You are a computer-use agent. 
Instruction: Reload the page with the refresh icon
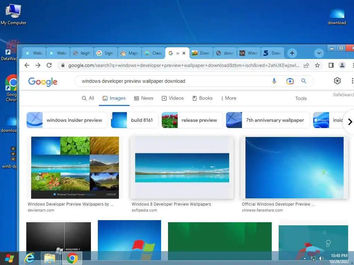click(x=49, y=65)
